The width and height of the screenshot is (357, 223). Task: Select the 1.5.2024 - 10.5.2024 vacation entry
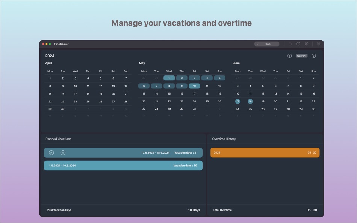(x=123, y=166)
